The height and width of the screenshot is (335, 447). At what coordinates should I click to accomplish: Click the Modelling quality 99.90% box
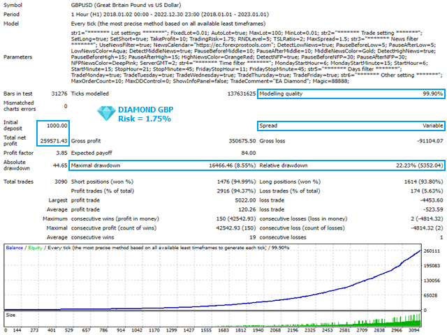coord(351,94)
